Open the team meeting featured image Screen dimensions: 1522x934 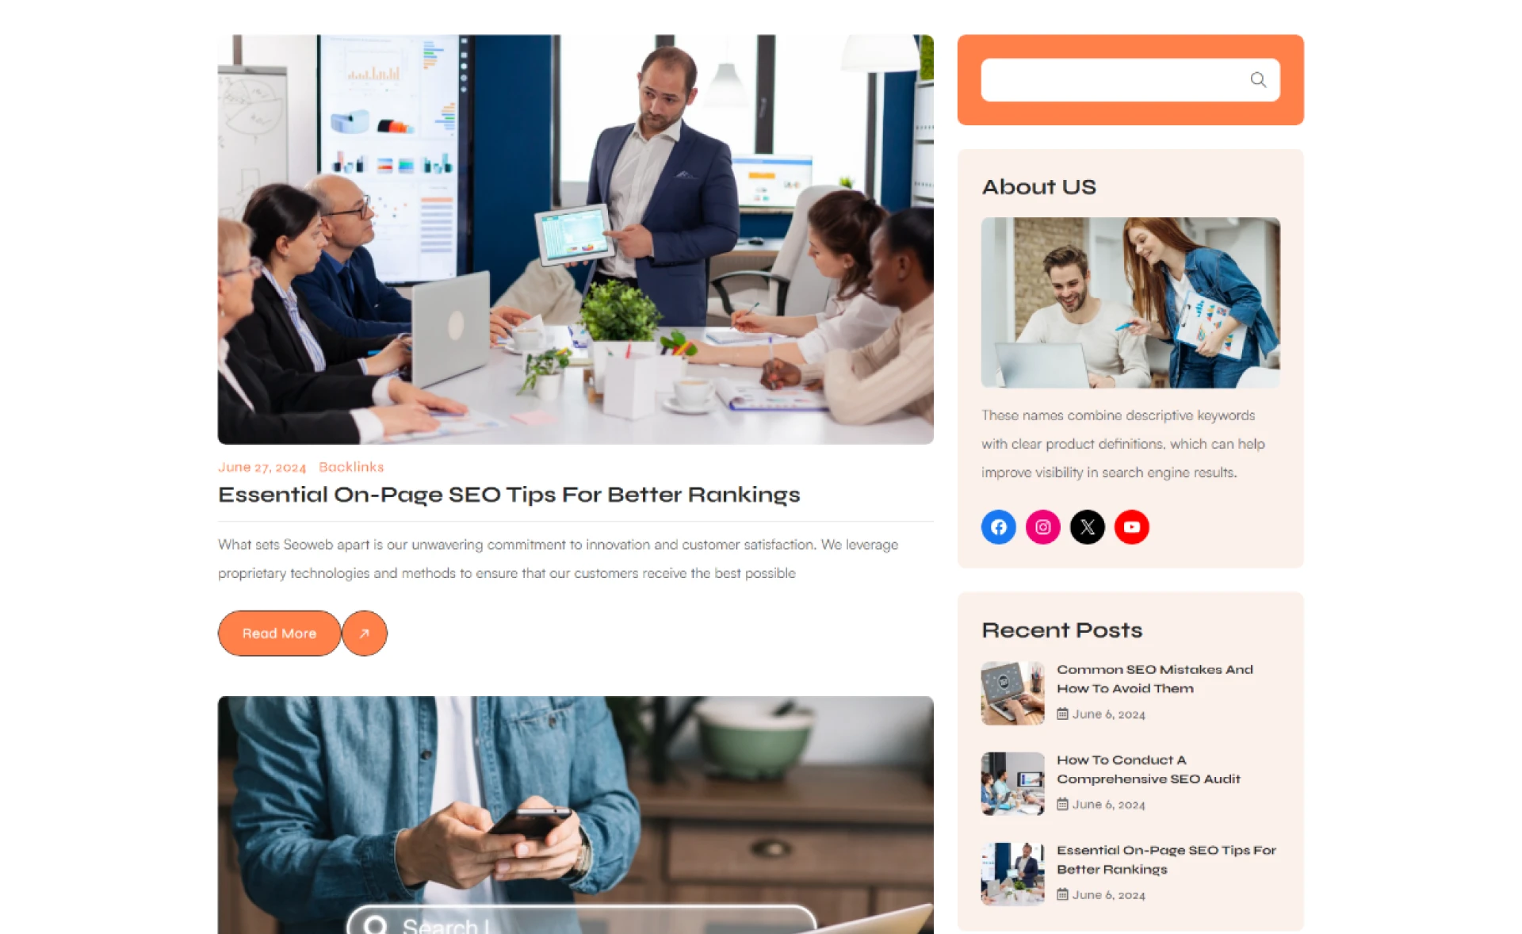576,239
